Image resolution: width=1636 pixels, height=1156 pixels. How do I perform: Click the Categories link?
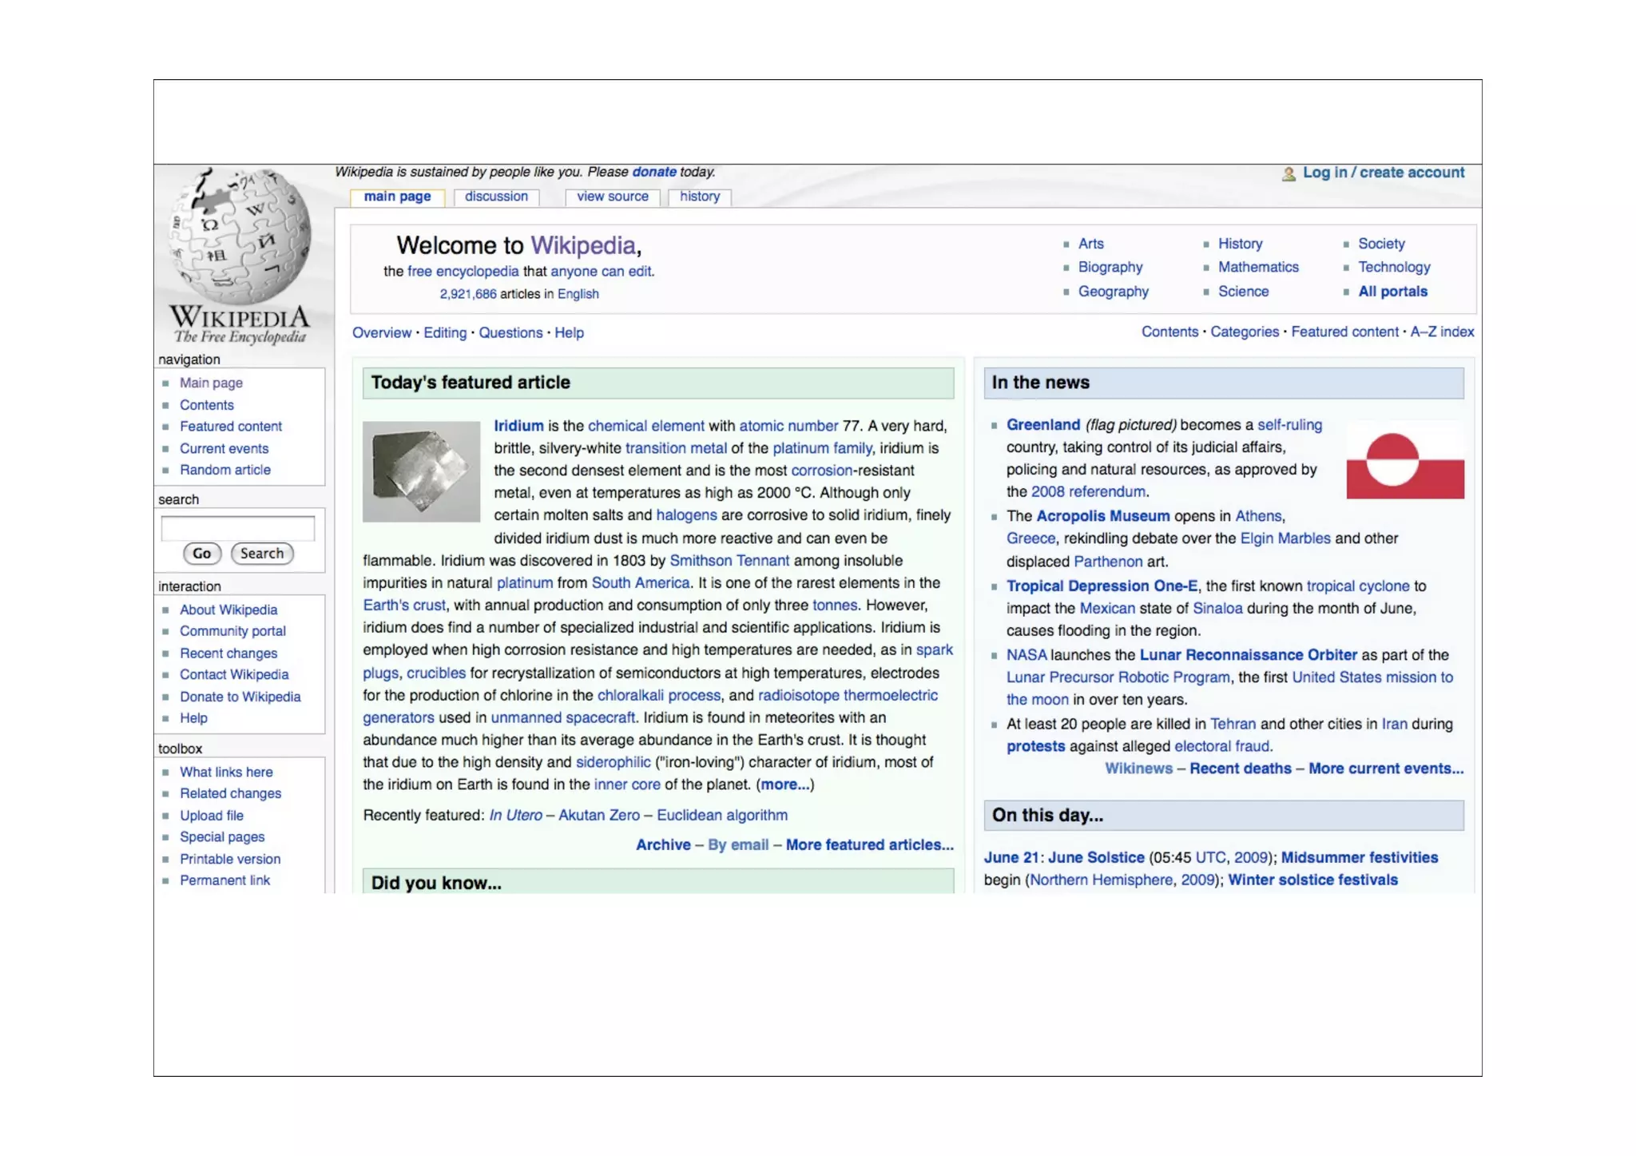1245,332
